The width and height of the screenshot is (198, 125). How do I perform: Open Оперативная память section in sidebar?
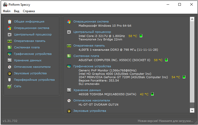30,41
